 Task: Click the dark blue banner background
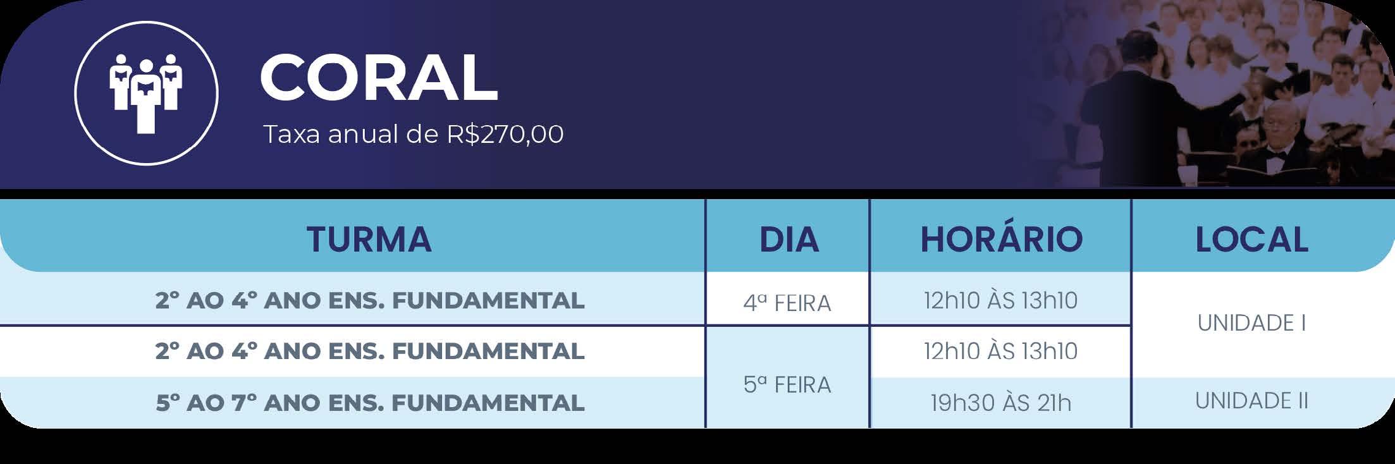click(759, 95)
